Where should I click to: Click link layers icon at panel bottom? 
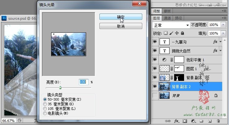click(168, 121)
